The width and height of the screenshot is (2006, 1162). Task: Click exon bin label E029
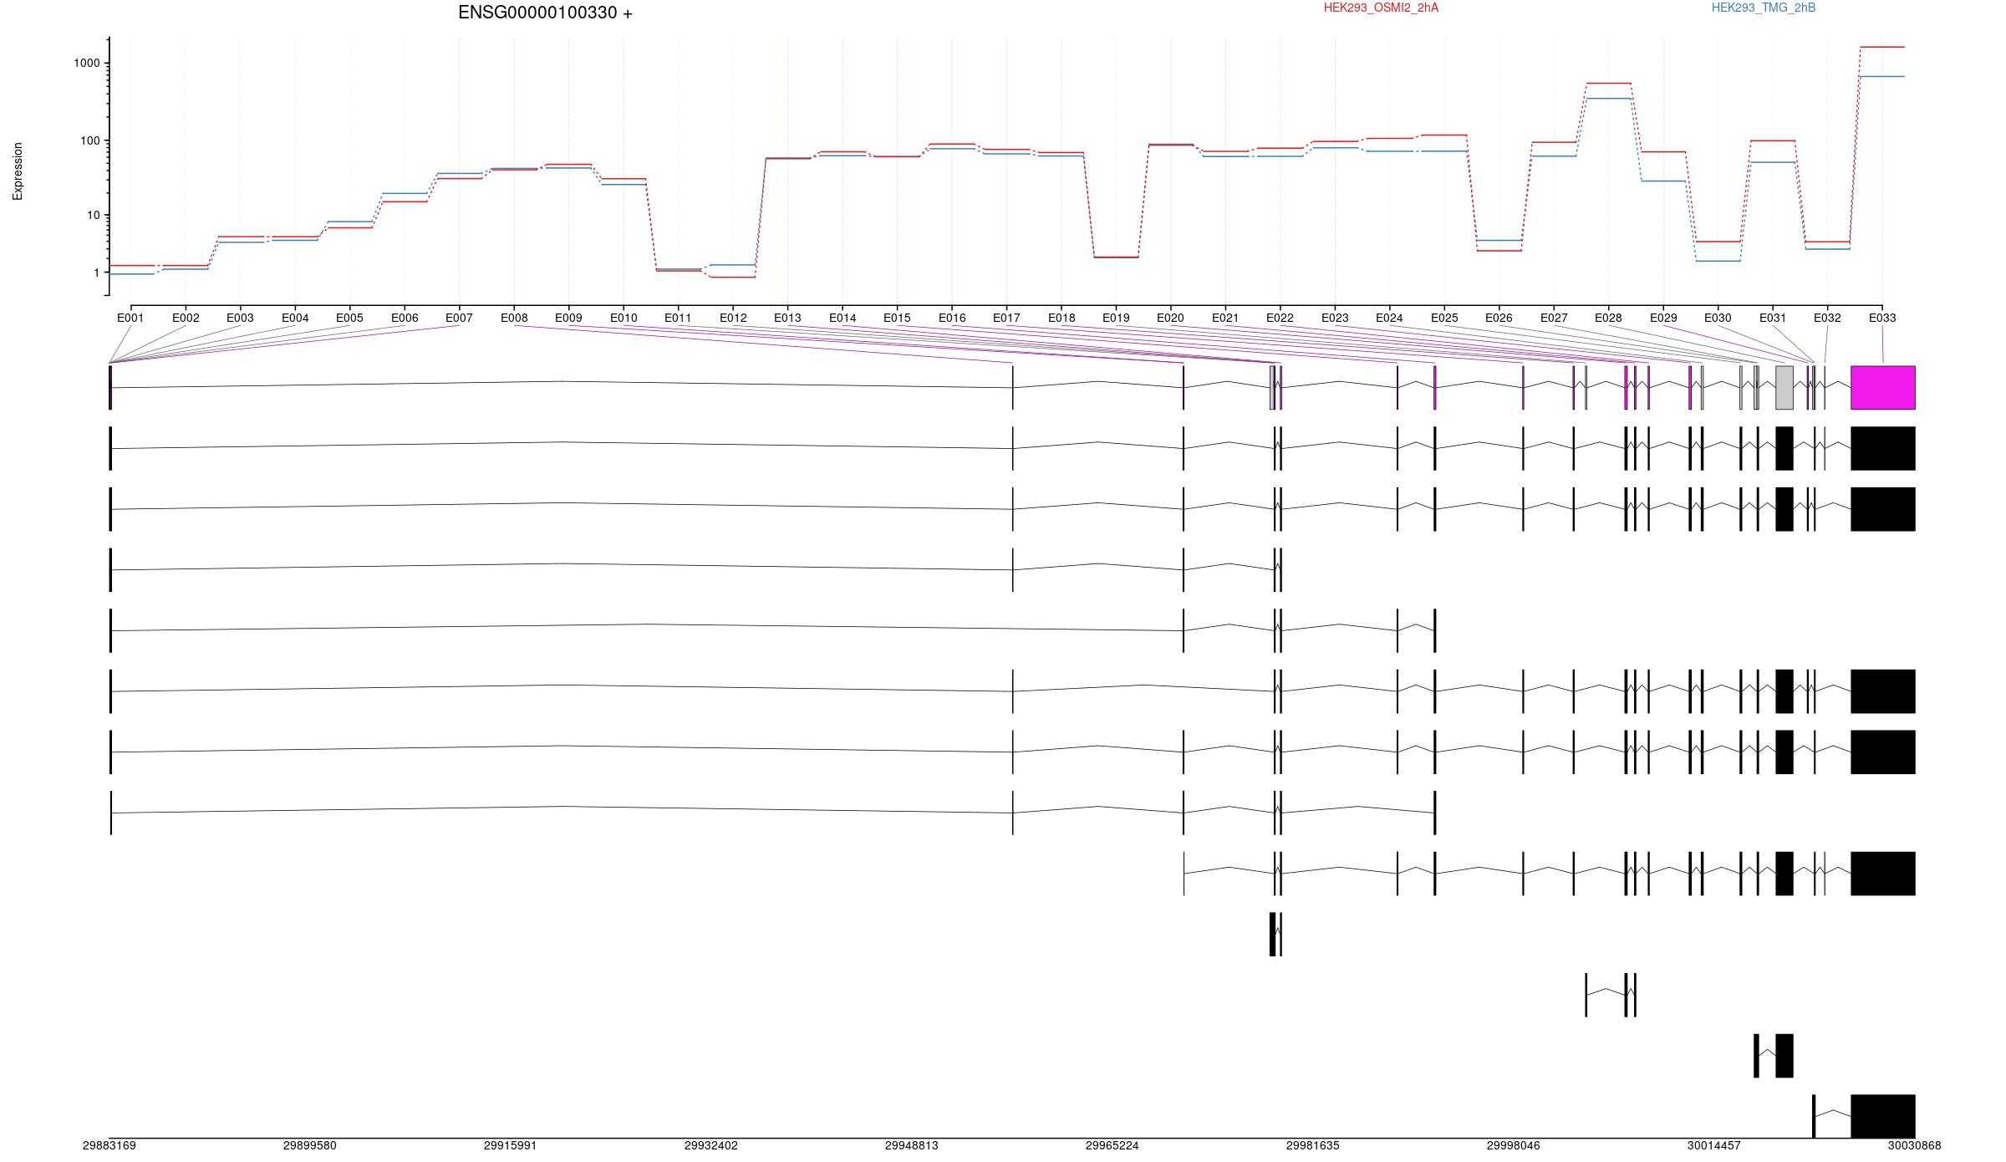coord(1663,318)
